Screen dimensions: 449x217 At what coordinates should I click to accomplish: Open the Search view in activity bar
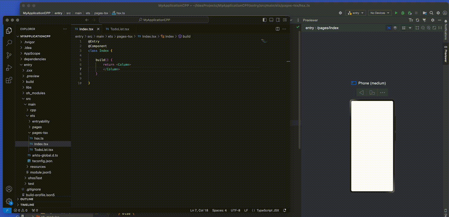coord(9,43)
